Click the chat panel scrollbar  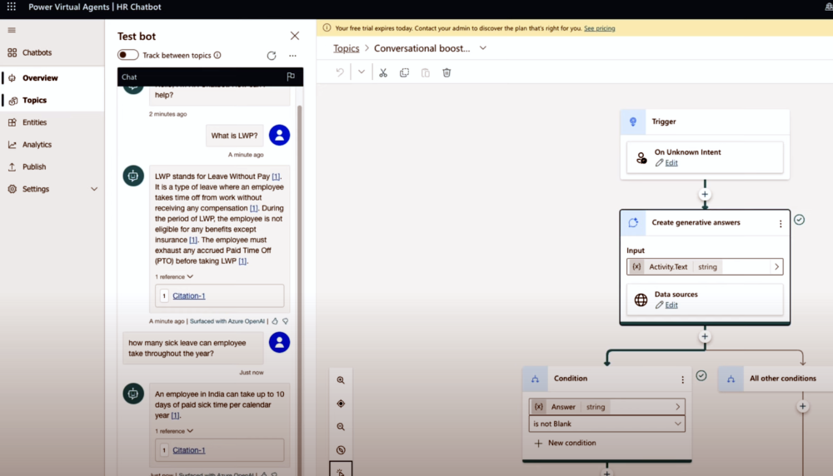[300, 290]
